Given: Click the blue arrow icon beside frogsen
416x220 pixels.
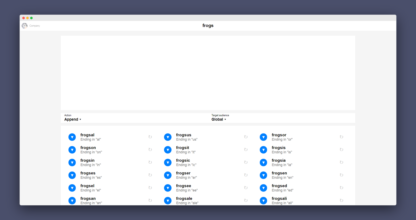Looking at the screenshot, I should point(263,175).
